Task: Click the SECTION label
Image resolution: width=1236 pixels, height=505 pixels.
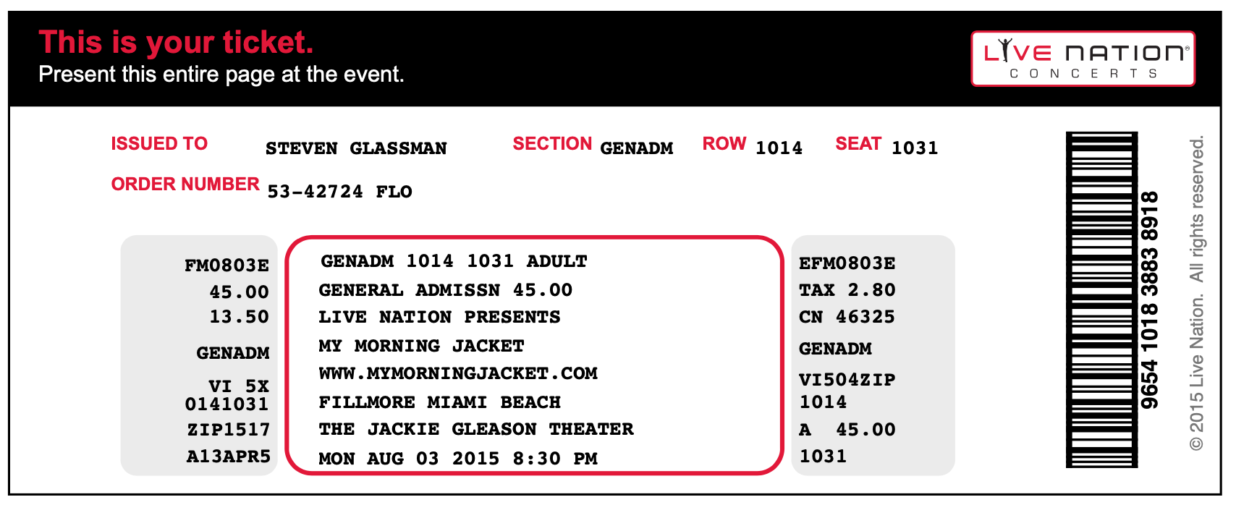Action: click(552, 144)
